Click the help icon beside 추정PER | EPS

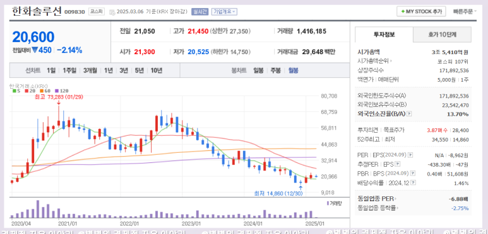tap(398, 164)
